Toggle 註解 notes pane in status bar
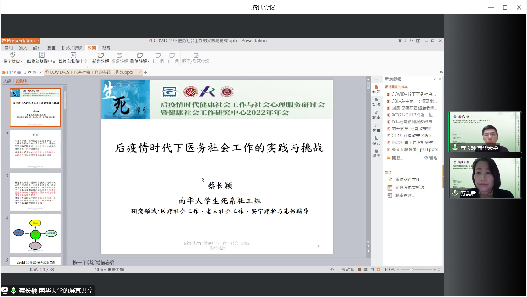527x297 pixels. click(347, 270)
